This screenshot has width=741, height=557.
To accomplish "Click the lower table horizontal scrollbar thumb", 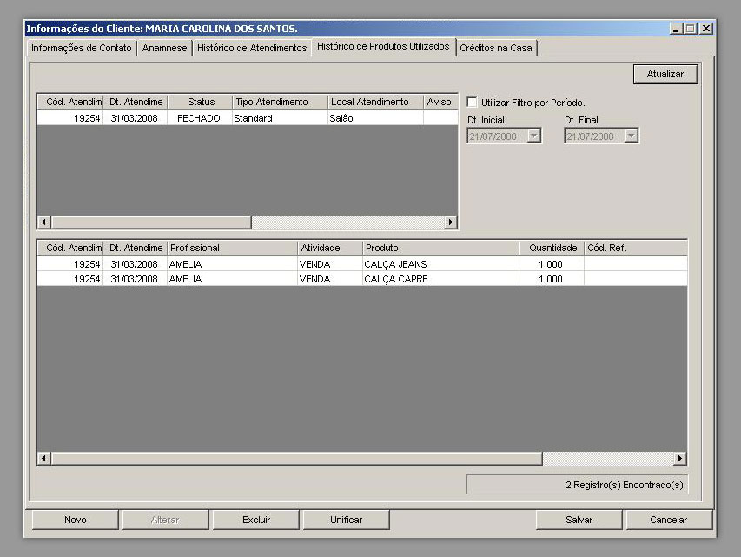I will 297,458.
